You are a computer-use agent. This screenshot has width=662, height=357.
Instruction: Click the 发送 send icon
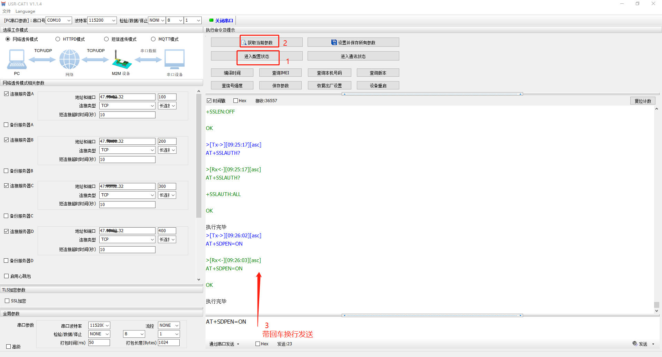(635, 344)
